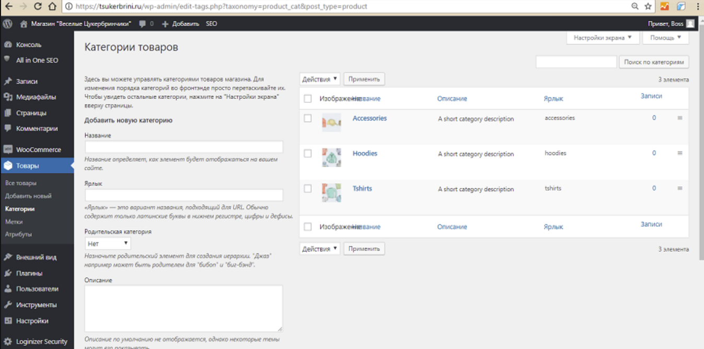Sort by Описание column header at top
This screenshot has width=704, height=349.
(452, 99)
